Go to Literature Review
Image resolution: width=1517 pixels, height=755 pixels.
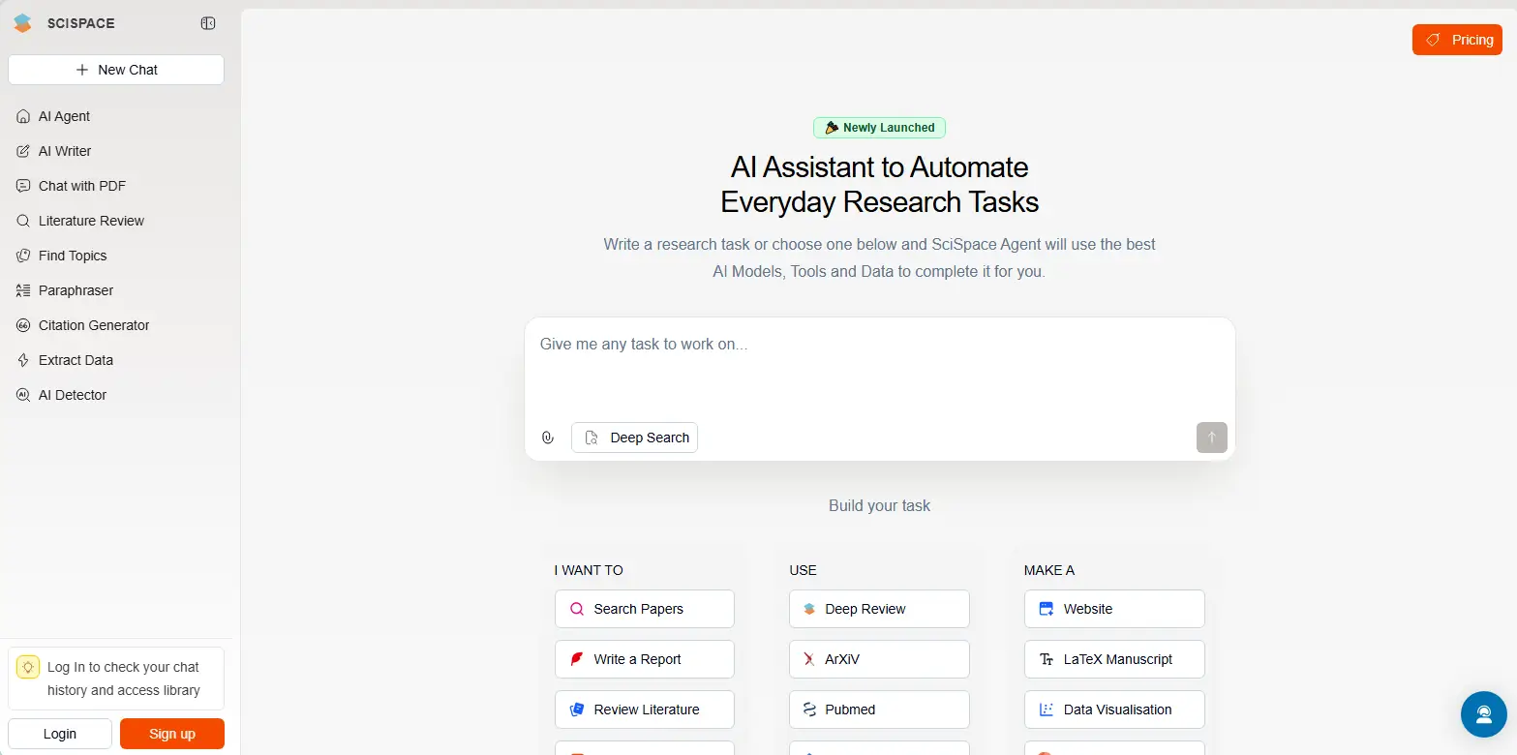116,221
